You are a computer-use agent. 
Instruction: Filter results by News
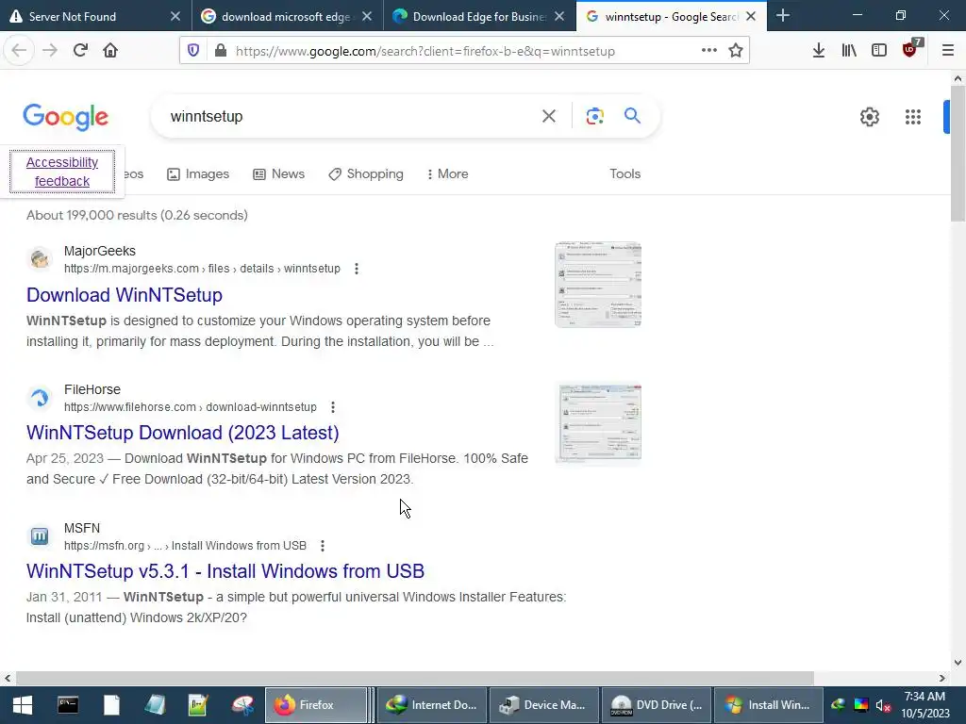(x=279, y=174)
